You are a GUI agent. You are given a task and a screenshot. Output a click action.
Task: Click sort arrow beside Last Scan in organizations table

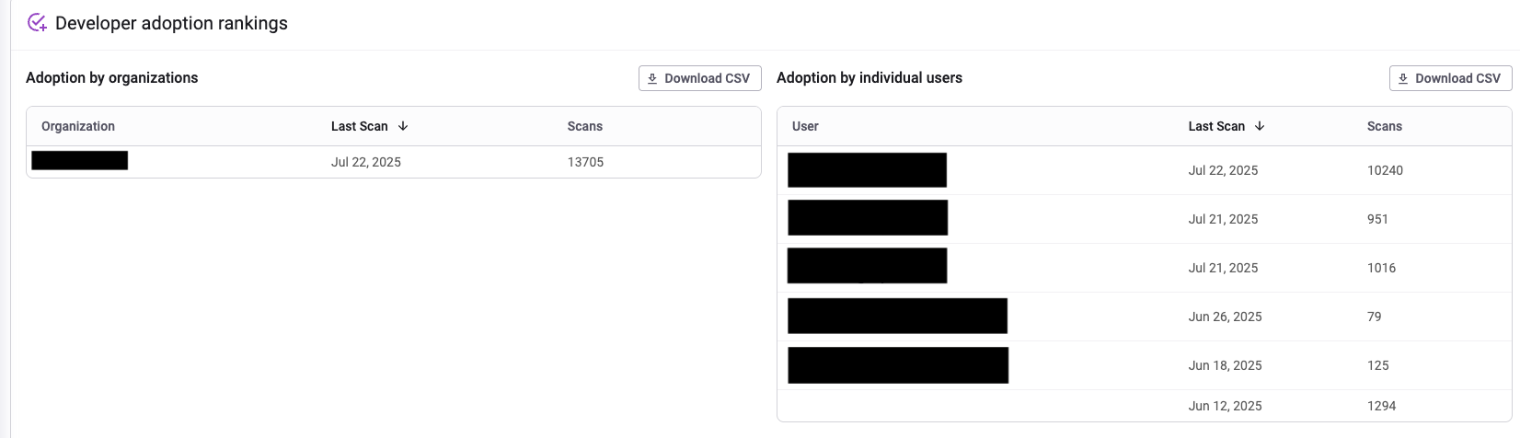[403, 126]
